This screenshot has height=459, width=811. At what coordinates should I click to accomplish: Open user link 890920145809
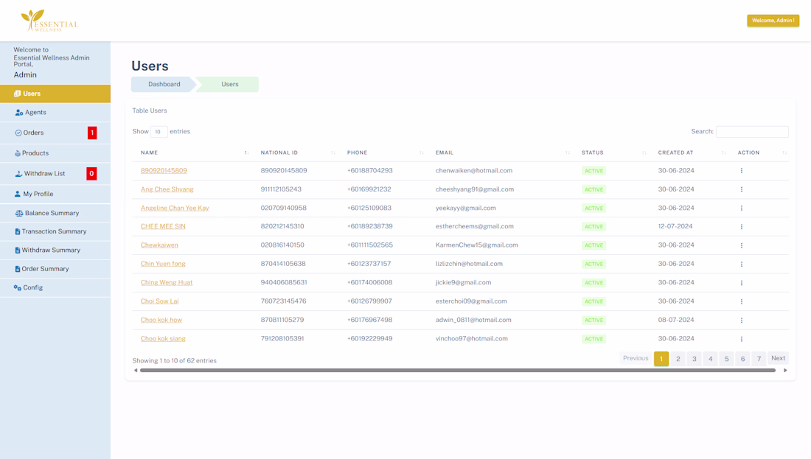pyautogui.click(x=164, y=171)
